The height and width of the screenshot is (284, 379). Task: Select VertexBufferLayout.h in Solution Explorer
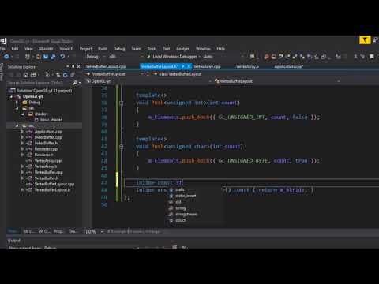tap(52, 190)
